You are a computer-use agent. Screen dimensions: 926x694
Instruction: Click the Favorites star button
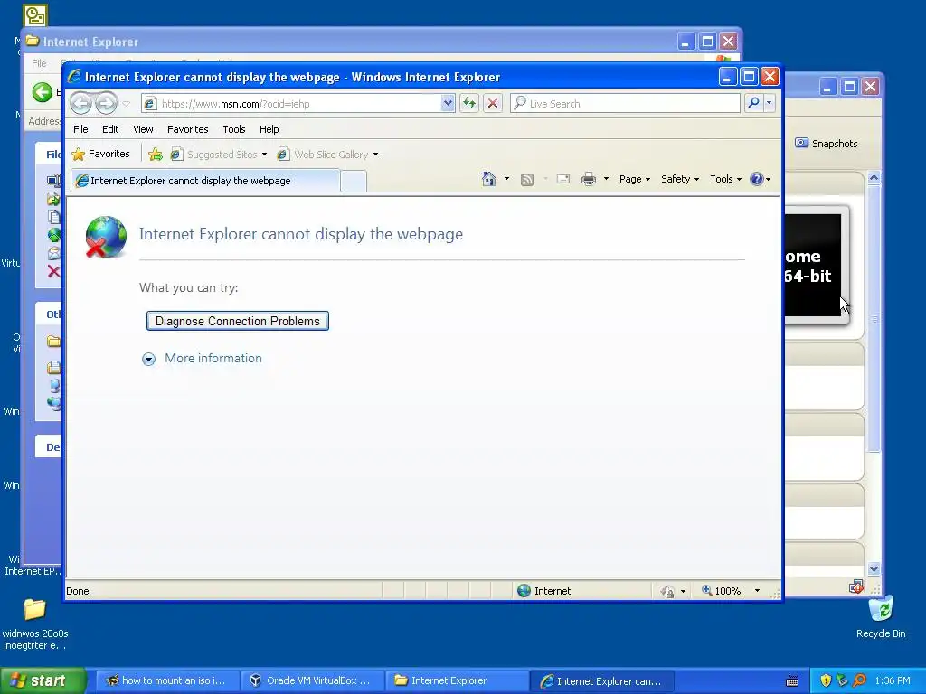100,154
